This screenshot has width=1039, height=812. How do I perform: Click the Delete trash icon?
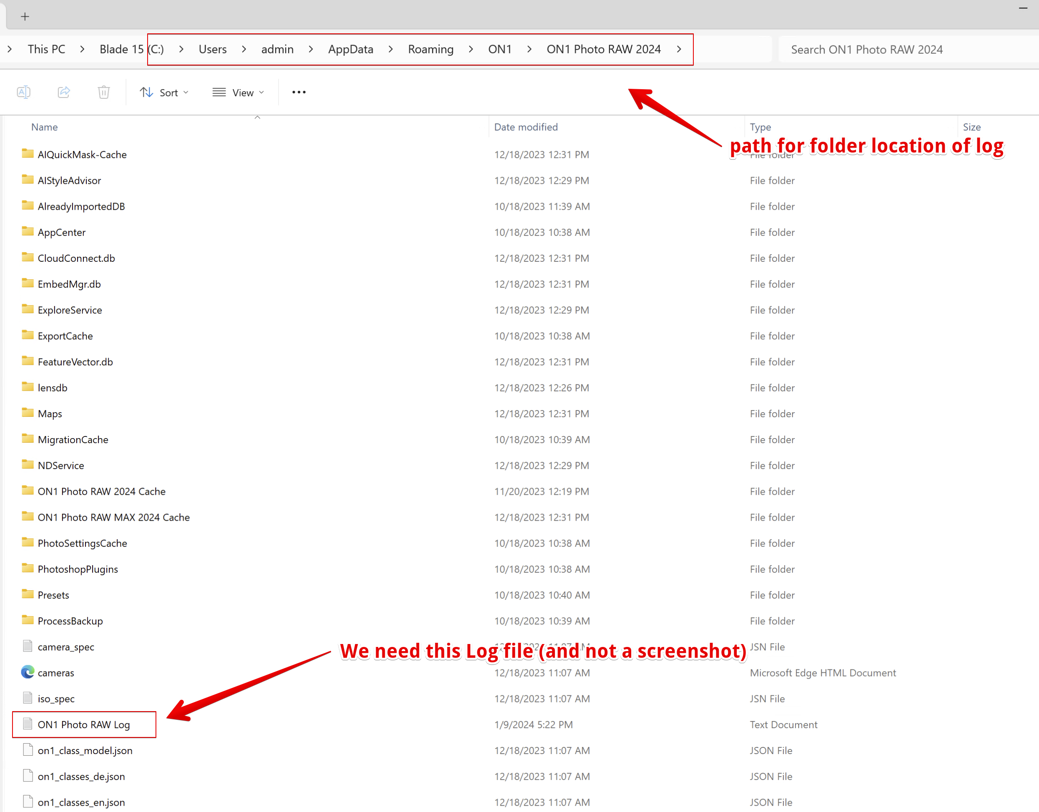tap(104, 92)
